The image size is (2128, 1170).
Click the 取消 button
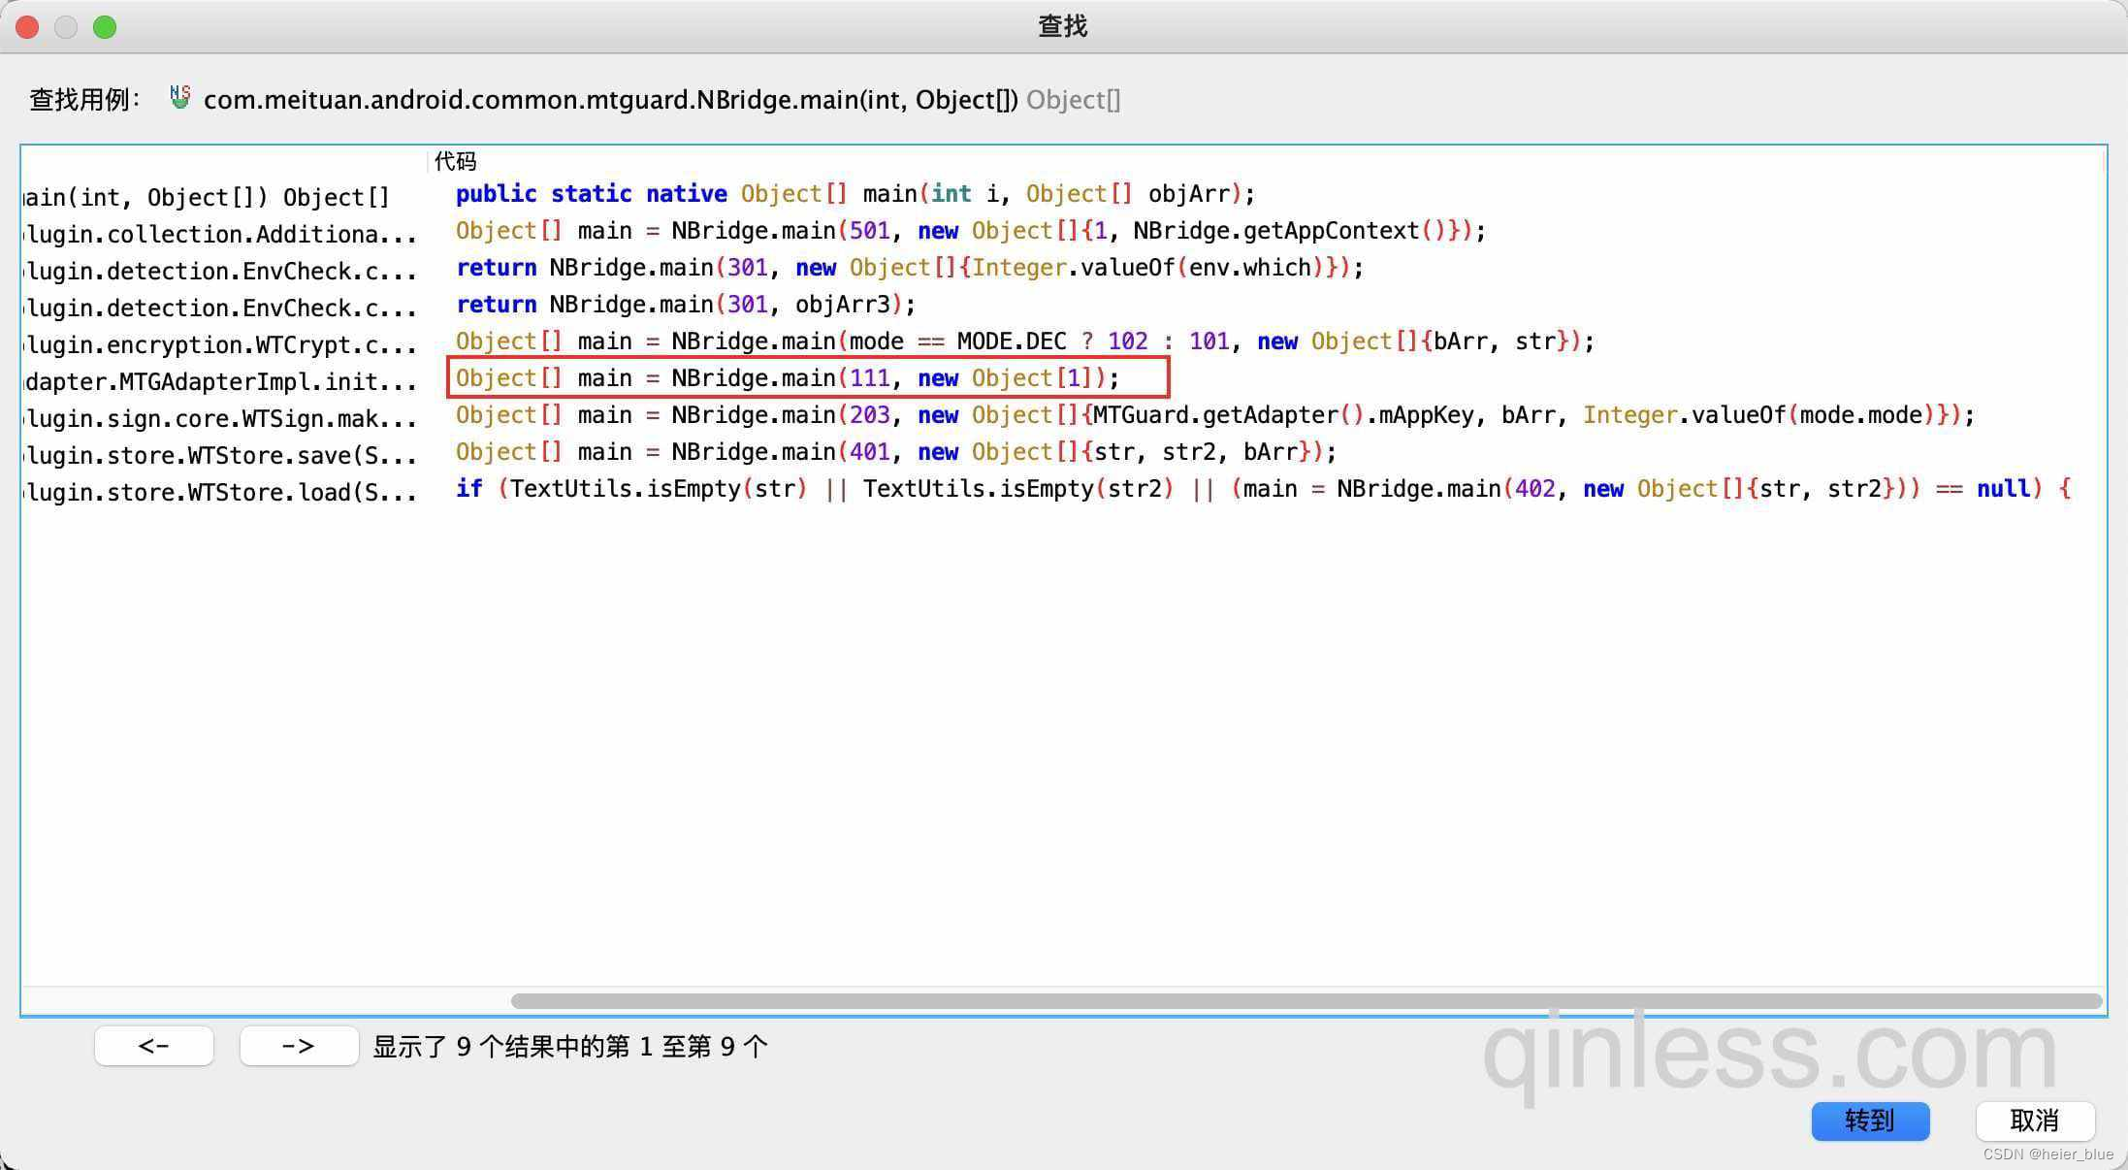click(2035, 1121)
